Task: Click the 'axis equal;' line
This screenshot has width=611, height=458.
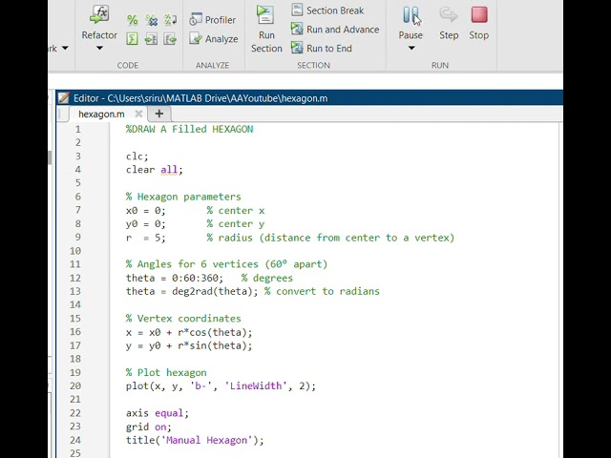Action: click(x=158, y=413)
